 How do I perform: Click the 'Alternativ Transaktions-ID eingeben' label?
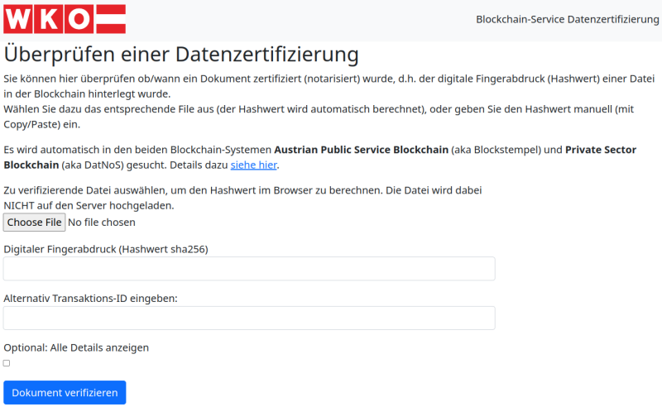tap(91, 298)
